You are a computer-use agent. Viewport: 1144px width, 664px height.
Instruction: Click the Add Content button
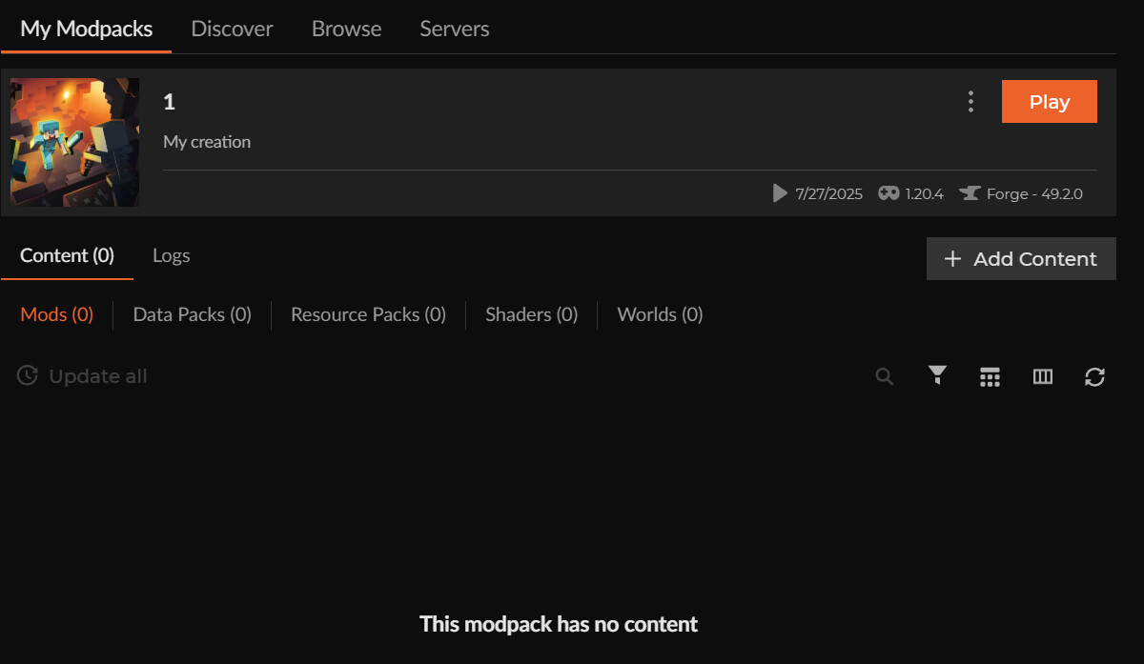(1021, 259)
